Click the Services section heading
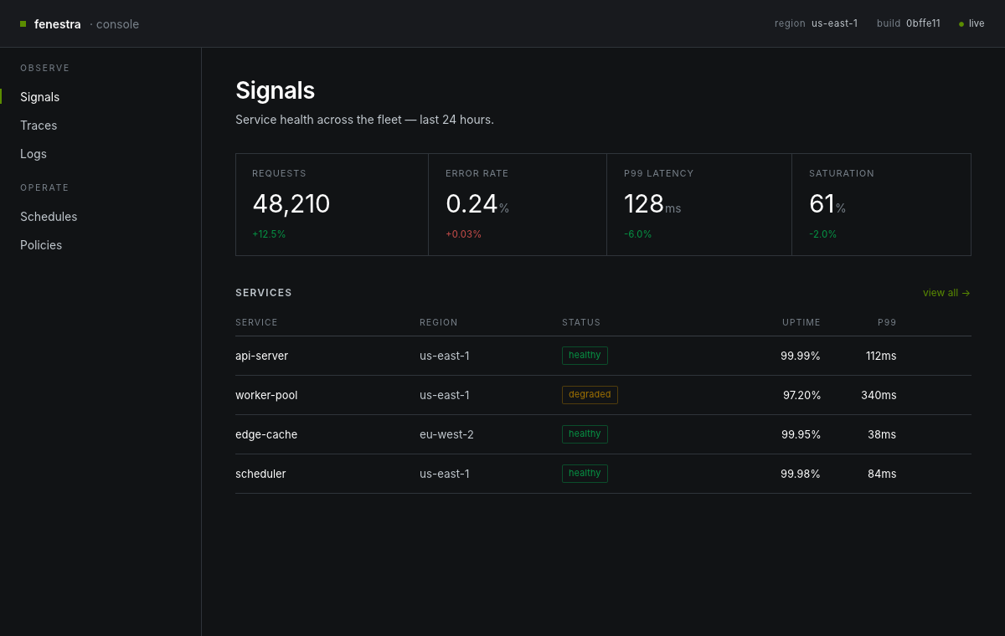 (264, 293)
